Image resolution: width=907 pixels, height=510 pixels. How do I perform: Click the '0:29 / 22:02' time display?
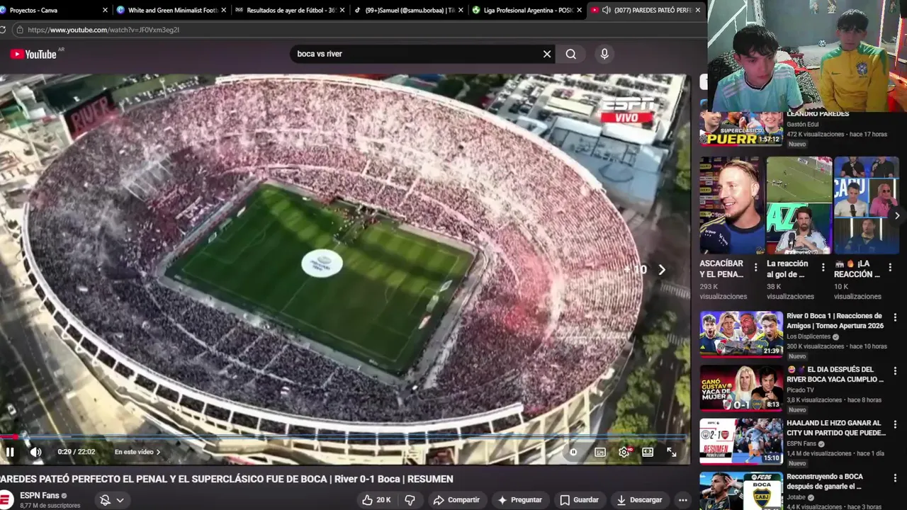[76, 452]
